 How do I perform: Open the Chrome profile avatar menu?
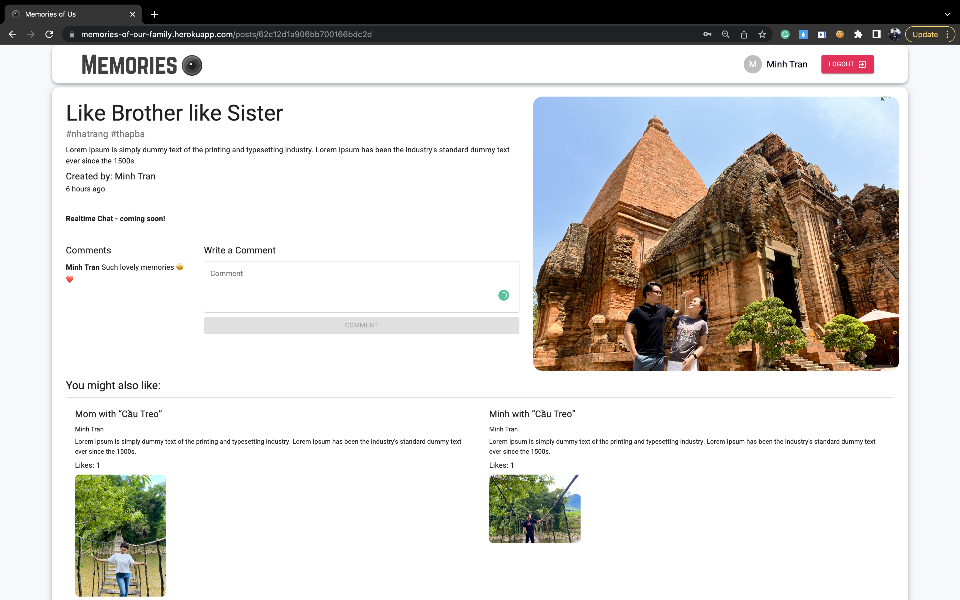pos(895,35)
